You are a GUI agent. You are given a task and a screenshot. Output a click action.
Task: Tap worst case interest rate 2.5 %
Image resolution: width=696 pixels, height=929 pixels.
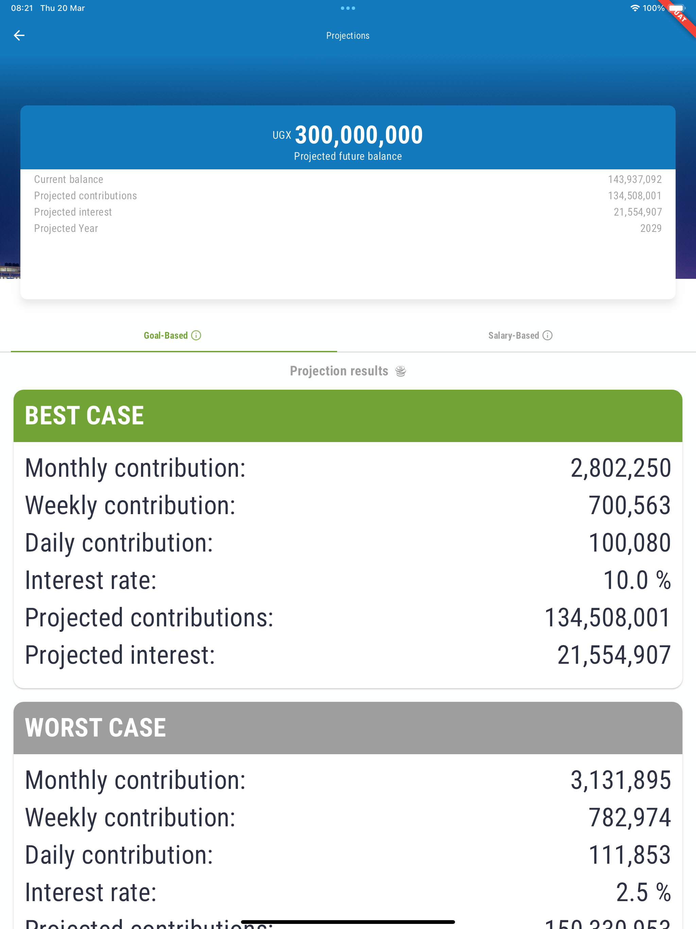[643, 893]
